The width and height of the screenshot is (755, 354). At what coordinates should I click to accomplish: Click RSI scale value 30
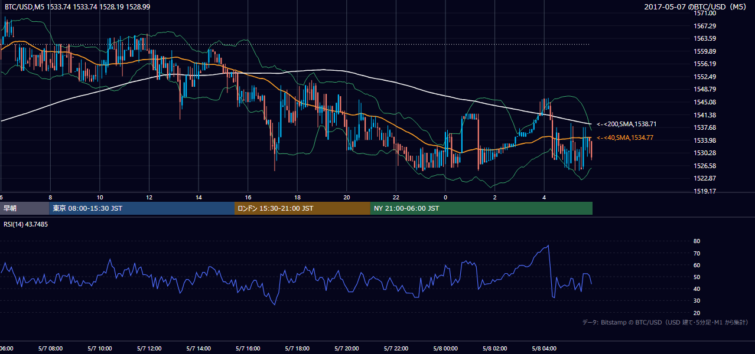[697, 301]
